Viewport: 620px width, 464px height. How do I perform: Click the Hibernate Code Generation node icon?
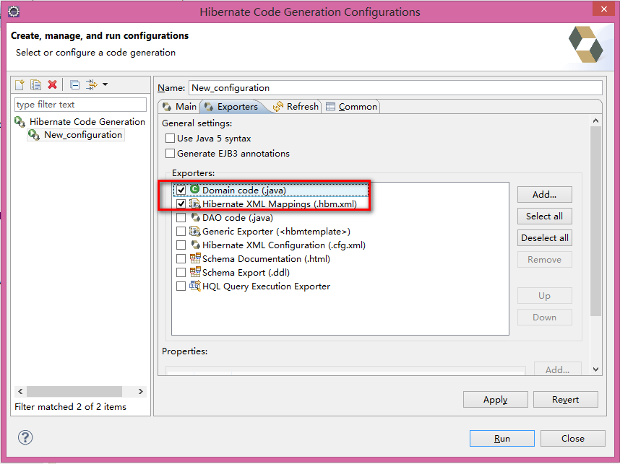pyautogui.click(x=20, y=122)
